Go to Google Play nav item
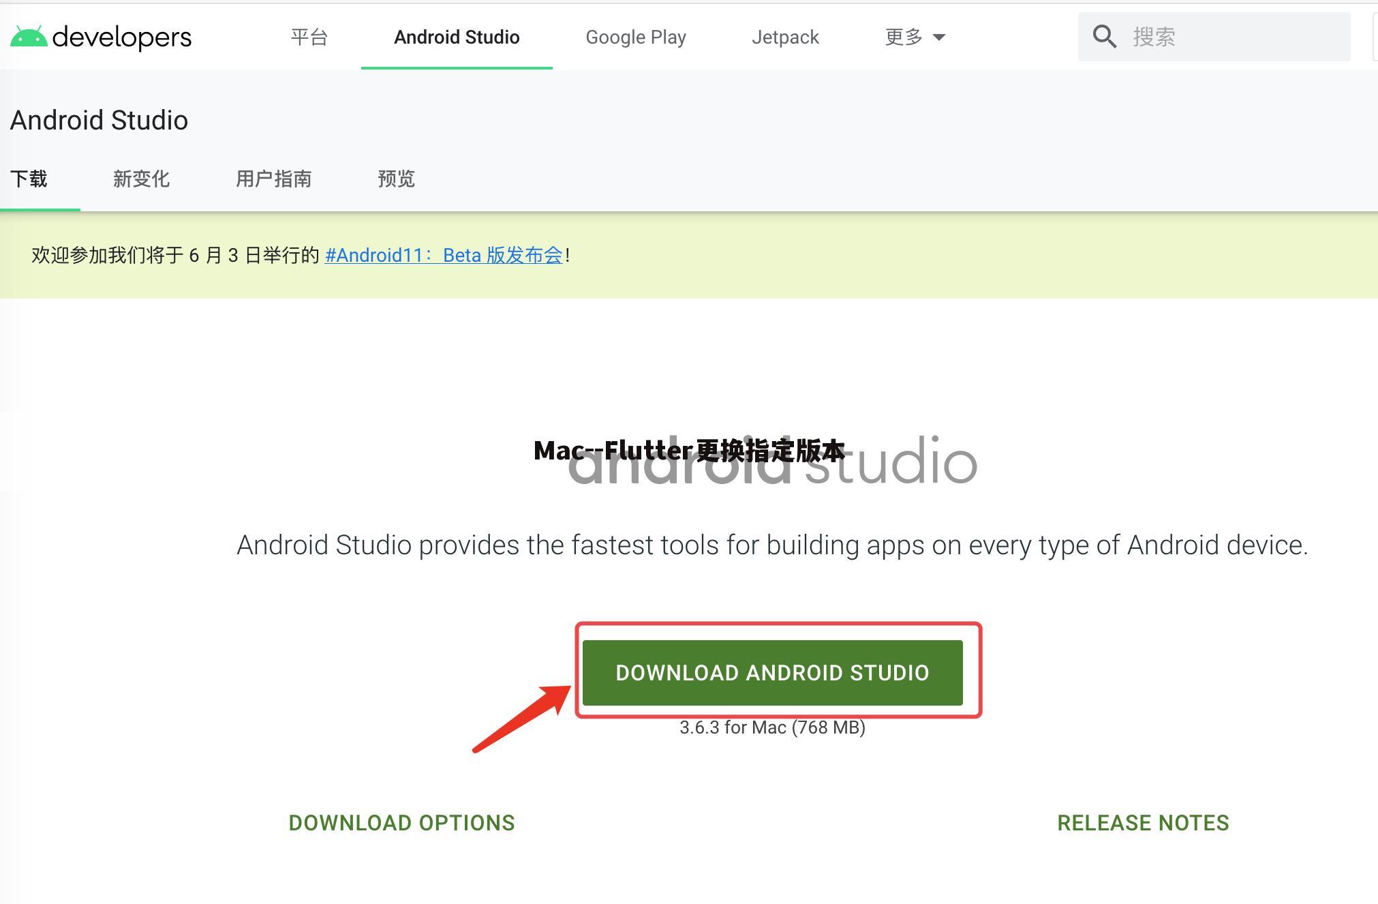 (x=636, y=37)
